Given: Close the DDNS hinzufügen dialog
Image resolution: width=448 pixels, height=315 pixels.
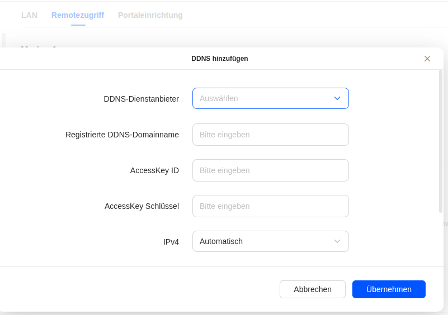Looking at the screenshot, I should 427,59.
